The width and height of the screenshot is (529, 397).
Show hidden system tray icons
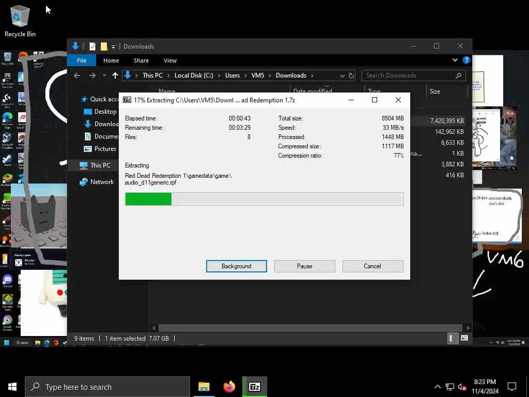(x=437, y=387)
